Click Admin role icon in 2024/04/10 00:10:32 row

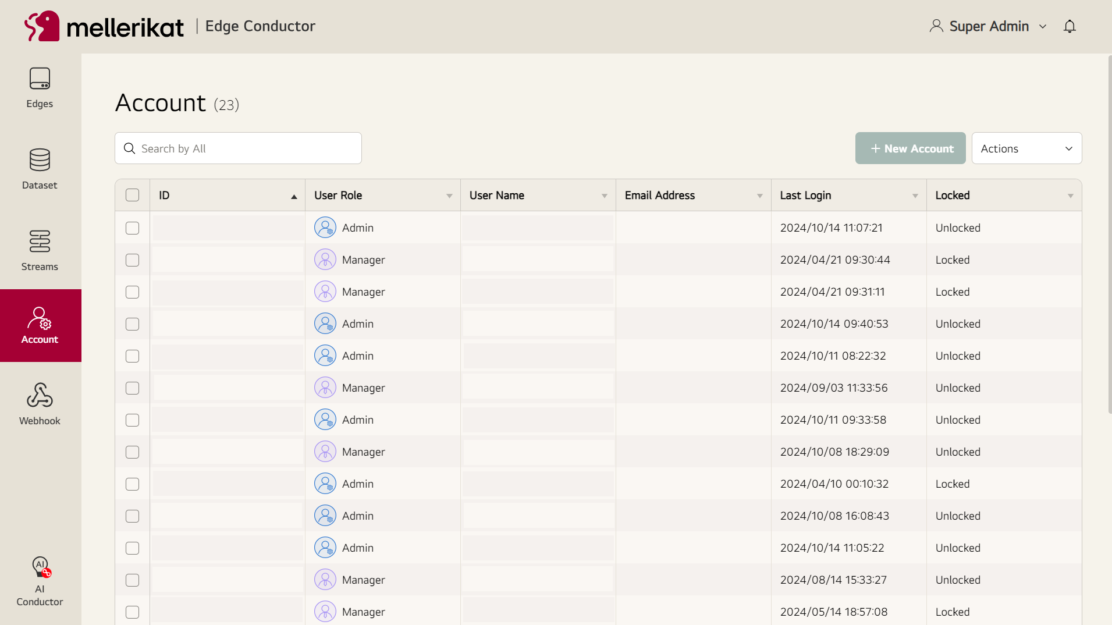[x=325, y=484]
